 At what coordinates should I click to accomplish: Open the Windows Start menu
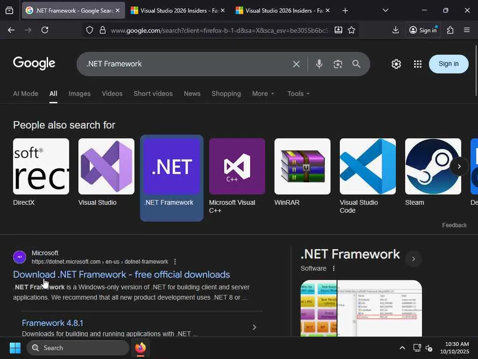point(15,348)
